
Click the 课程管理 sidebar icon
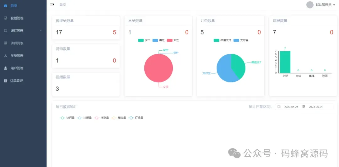(x=6, y=31)
